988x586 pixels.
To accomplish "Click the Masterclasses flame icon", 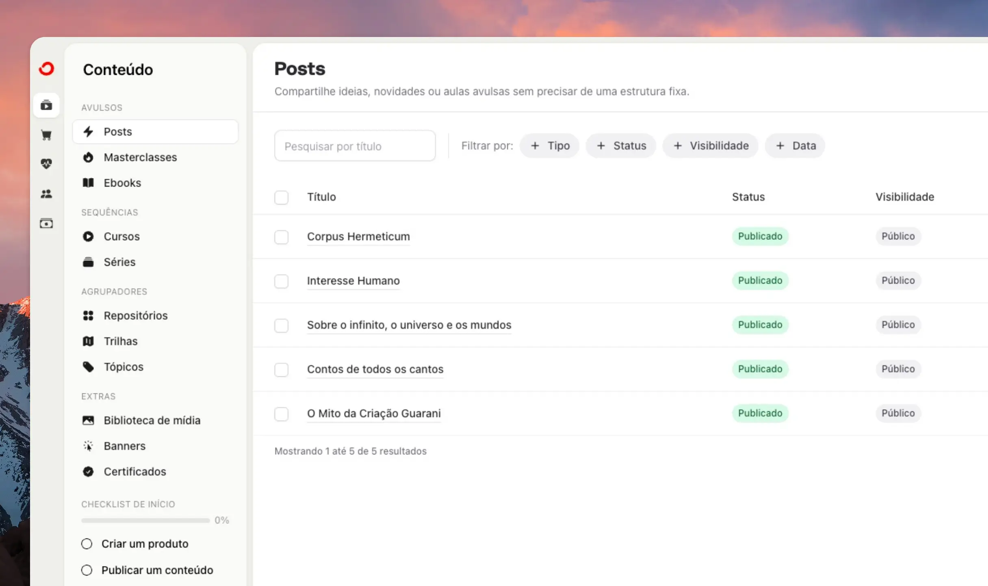I will pyautogui.click(x=88, y=157).
